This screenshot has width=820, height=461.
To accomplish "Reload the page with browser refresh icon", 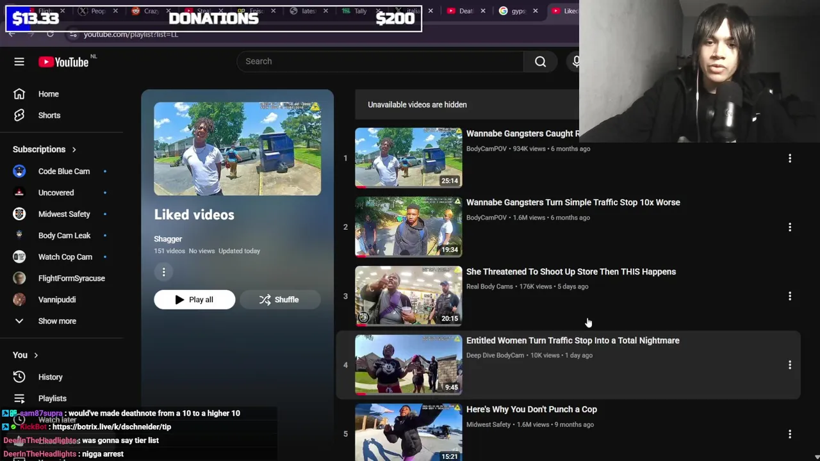I will tap(50, 34).
